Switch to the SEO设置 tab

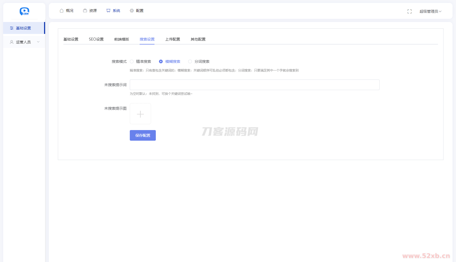(96, 39)
